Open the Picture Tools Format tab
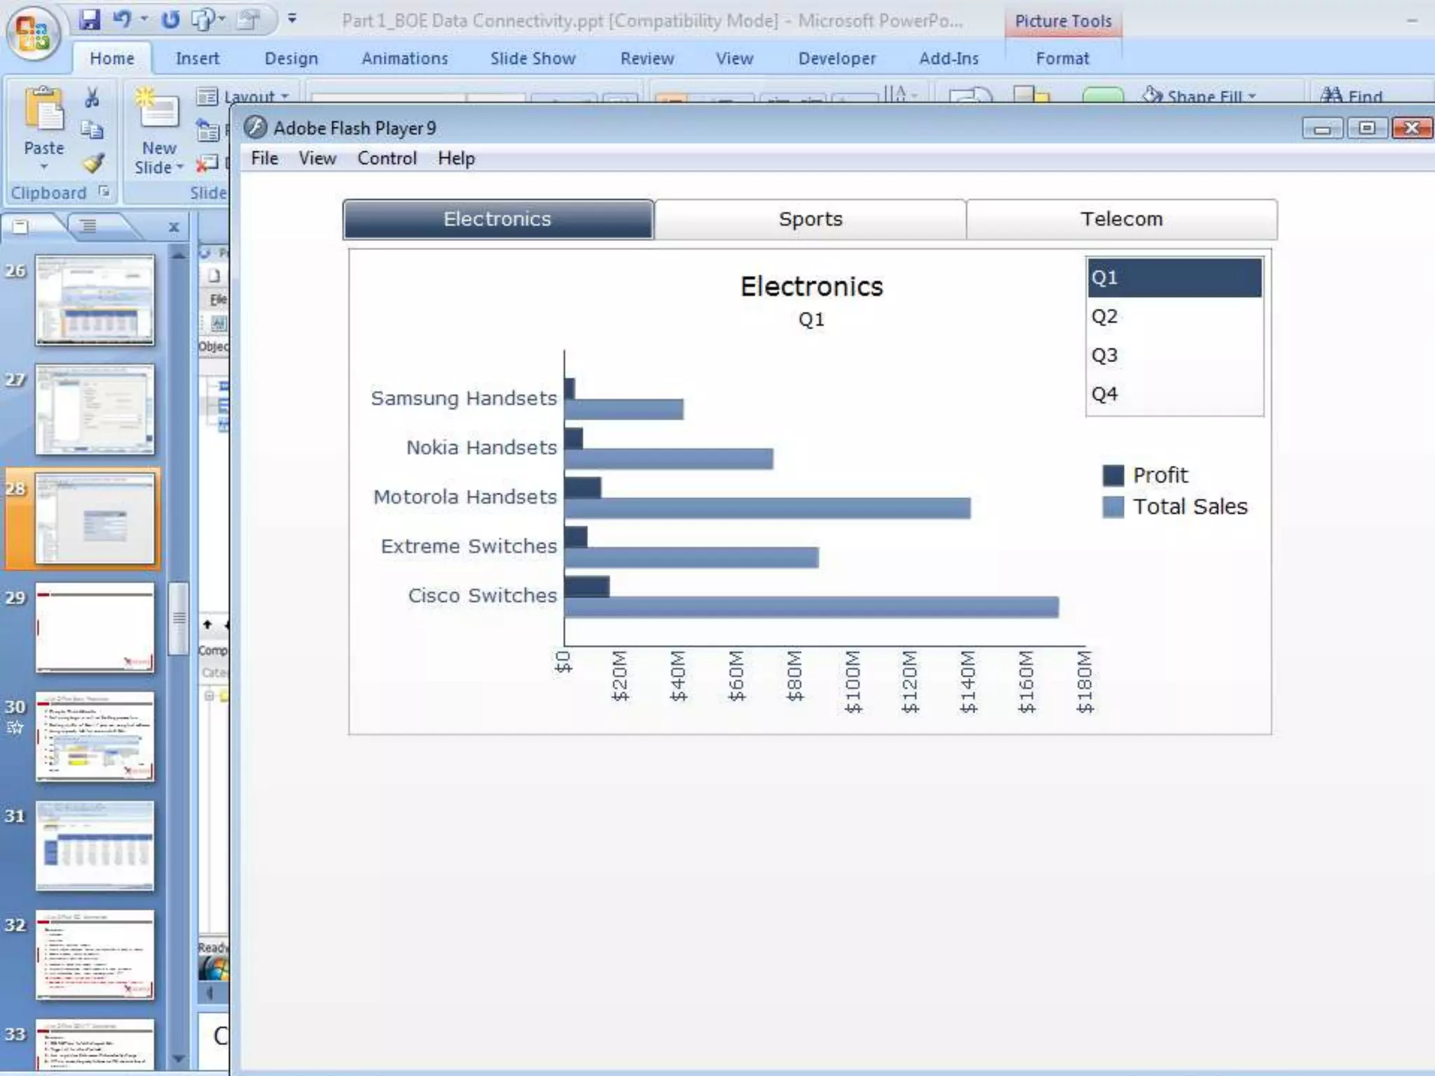The width and height of the screenshot is (1435, 1076). [x=1062, y=58]
